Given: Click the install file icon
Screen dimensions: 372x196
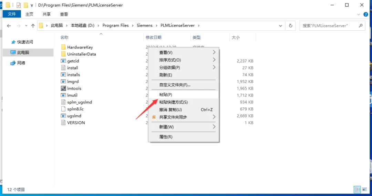Looking at the screenshot, I should (x=63, y=68).
